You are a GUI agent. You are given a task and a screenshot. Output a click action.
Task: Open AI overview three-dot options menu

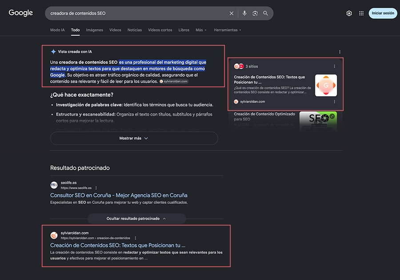point(340,52)
